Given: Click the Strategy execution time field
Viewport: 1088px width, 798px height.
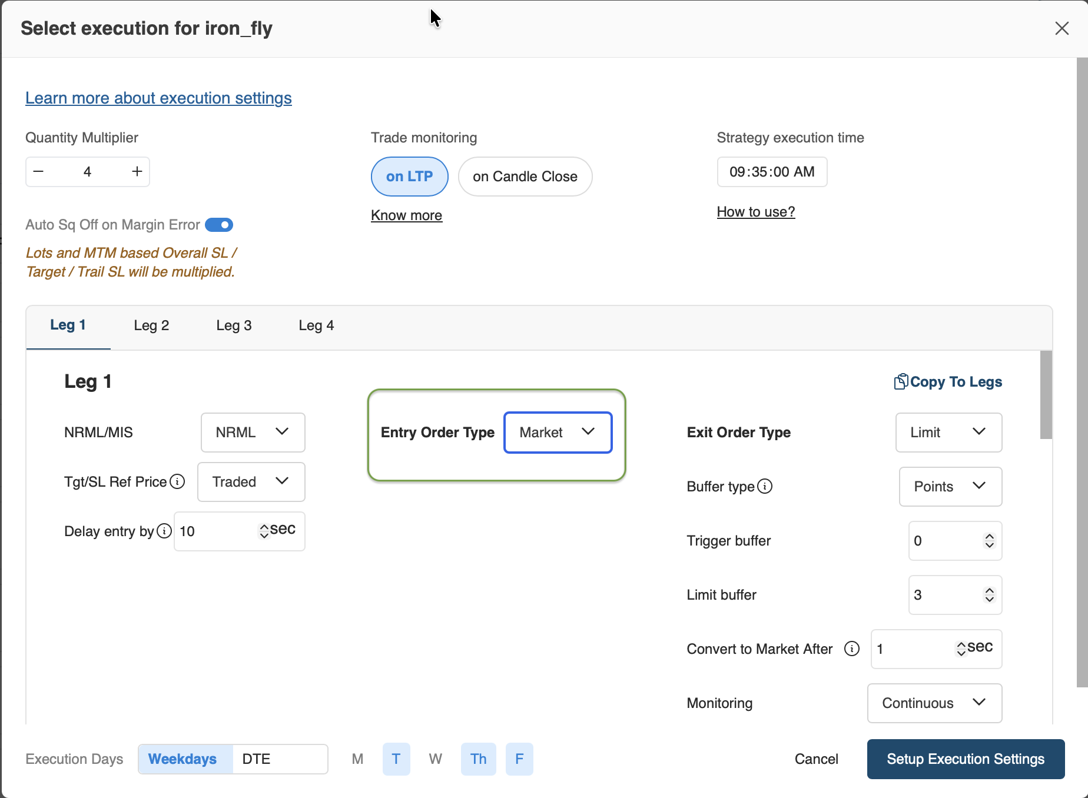Looking at the screenshot, I should [771, 172].
